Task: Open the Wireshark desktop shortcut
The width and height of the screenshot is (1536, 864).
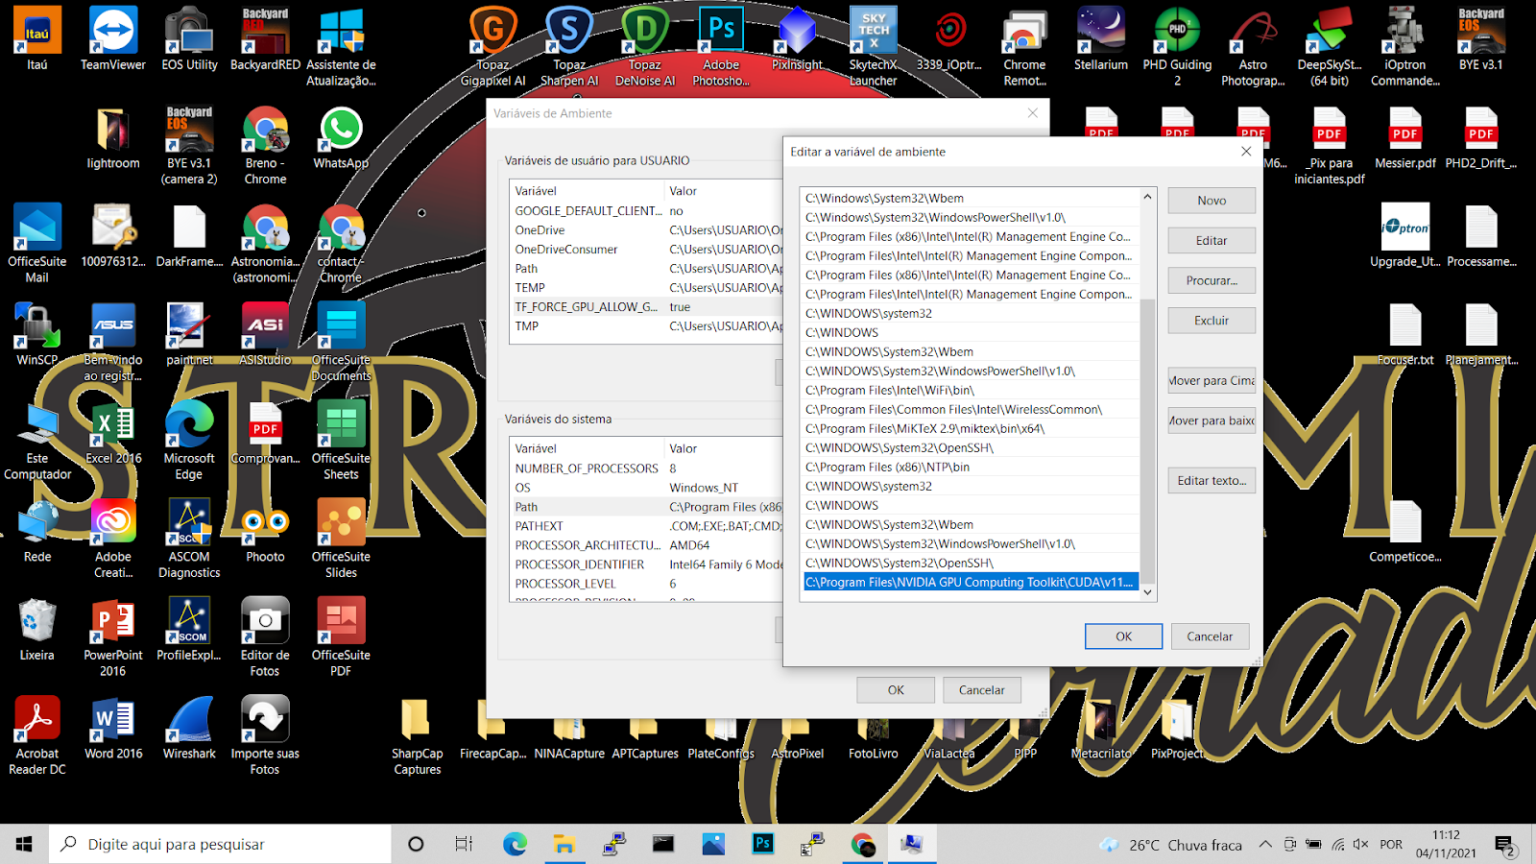Action: tap(189, 729)
